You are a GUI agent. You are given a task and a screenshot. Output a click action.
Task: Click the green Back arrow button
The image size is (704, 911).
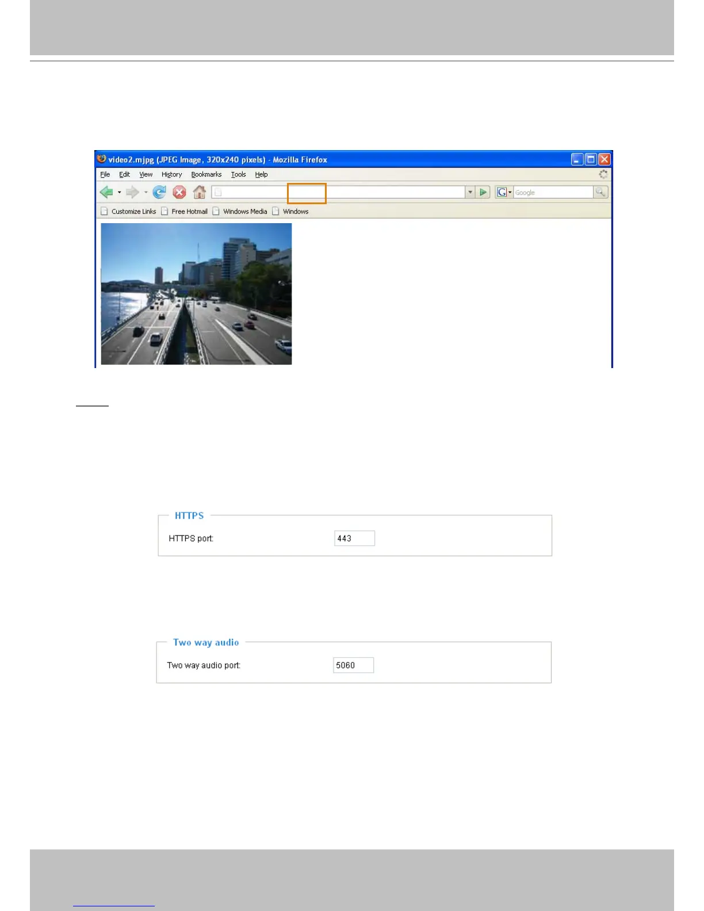pyautogui.click(x=106, y=192)
